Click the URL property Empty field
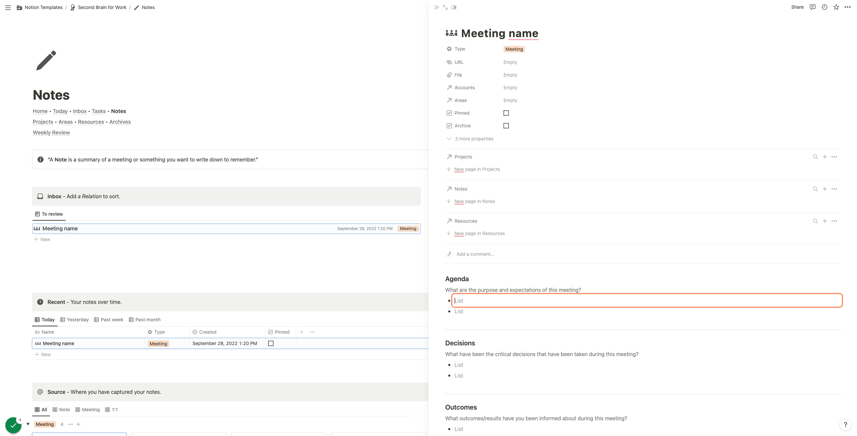 (x=510, y=62)
